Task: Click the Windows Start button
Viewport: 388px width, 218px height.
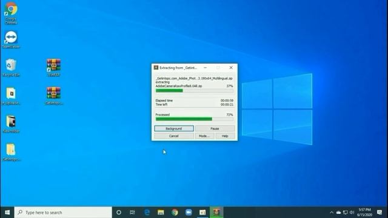Action: point(7,213)
